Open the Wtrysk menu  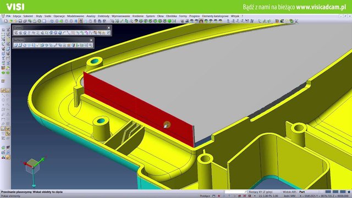click(235, 16)
